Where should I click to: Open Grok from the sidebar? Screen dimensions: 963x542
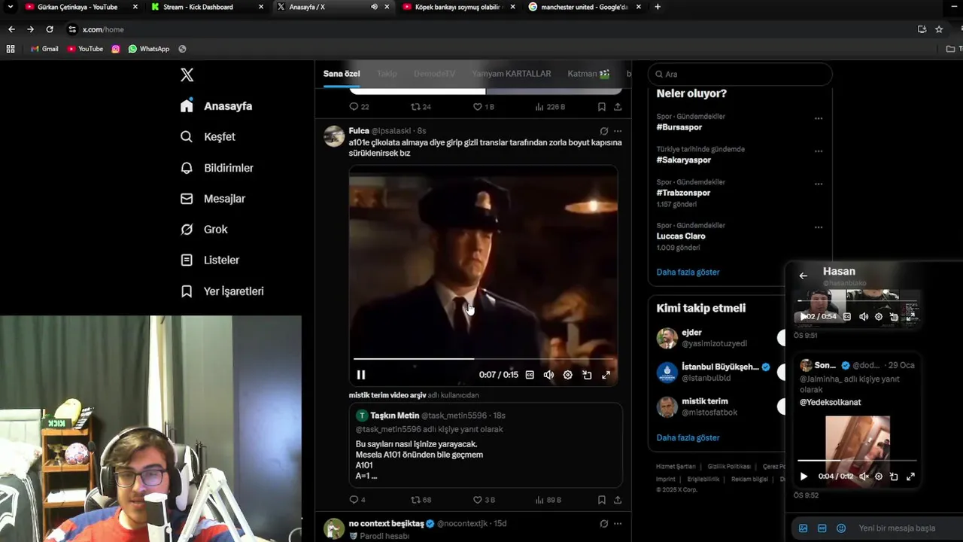click(x=204, y=230)
